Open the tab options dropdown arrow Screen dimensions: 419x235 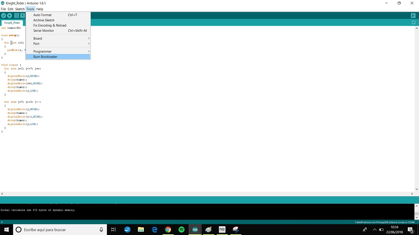pyautogui.click(x=413, y=23)
